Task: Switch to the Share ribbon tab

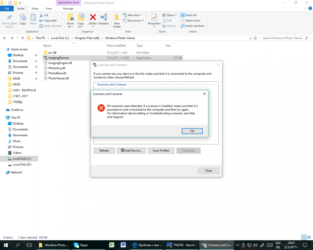Action: coord(35,8)
